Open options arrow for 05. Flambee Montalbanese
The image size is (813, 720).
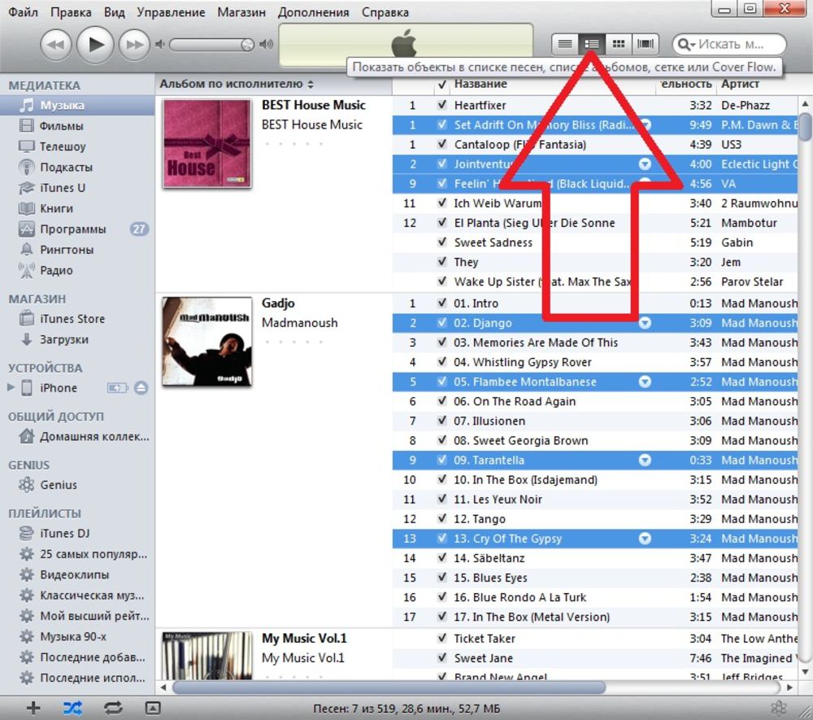645,382
